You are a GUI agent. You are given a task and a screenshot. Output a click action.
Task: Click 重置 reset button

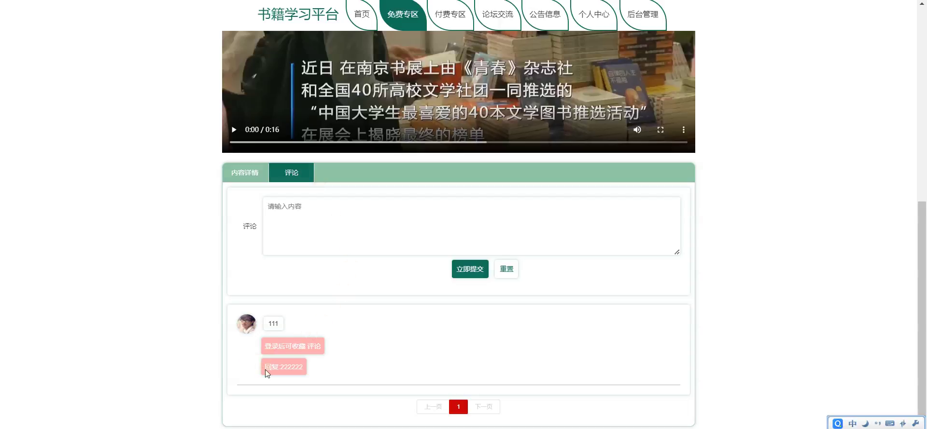point(506,269)
